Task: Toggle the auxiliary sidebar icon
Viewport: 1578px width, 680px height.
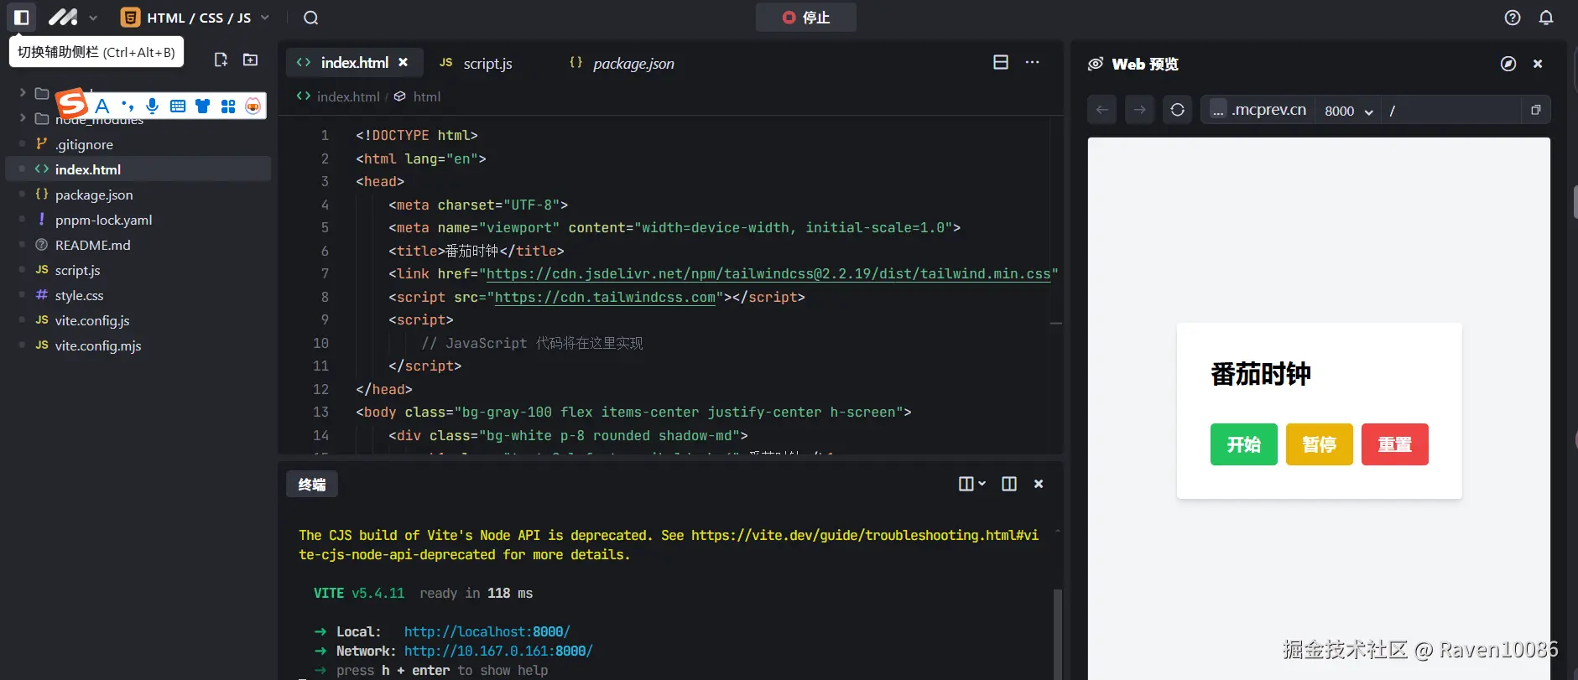Action: point(22,18)
